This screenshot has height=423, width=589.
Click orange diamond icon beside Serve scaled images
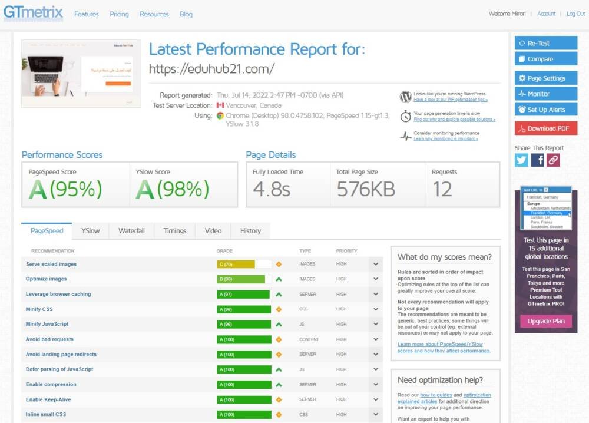[279, 265]
